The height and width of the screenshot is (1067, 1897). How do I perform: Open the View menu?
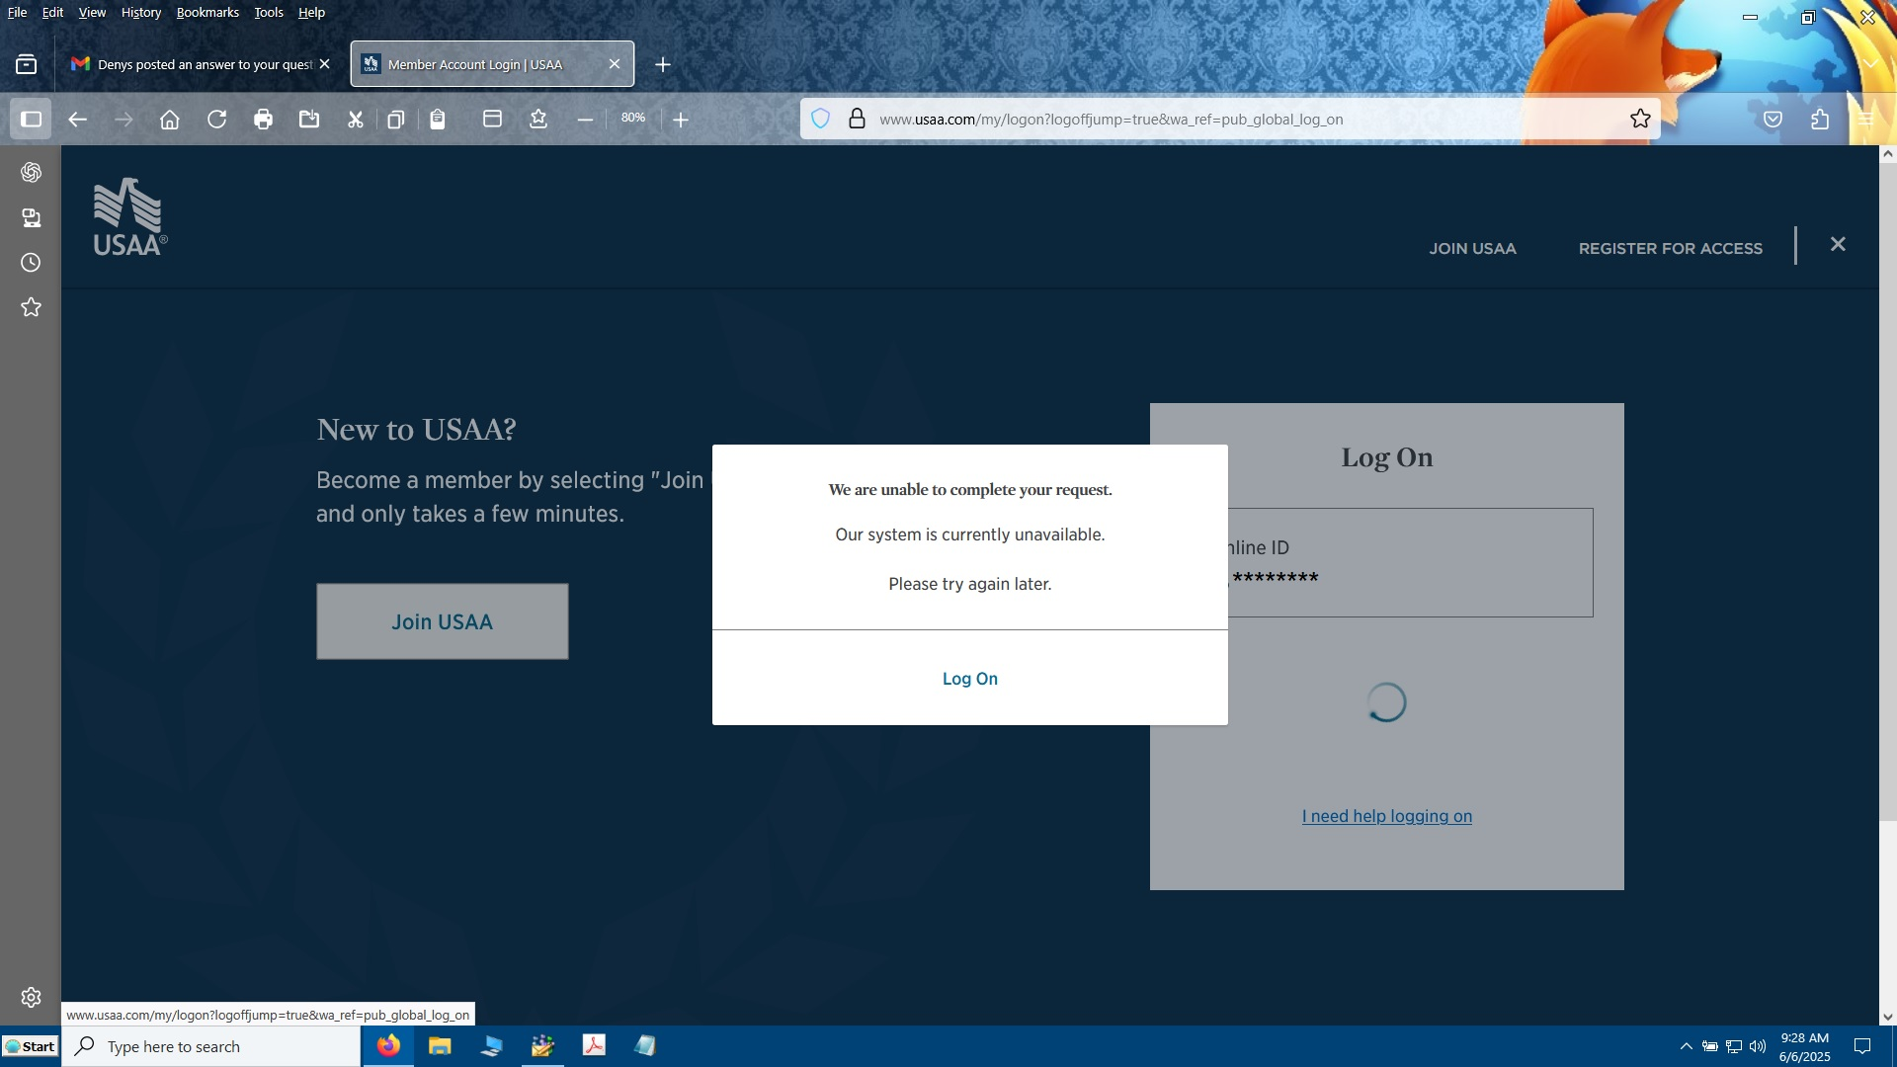click(x=92, y=13)
